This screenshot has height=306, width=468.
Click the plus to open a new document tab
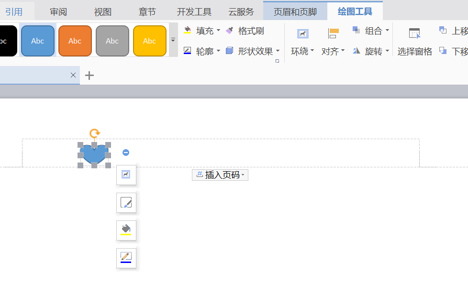[x=89, y=75]
